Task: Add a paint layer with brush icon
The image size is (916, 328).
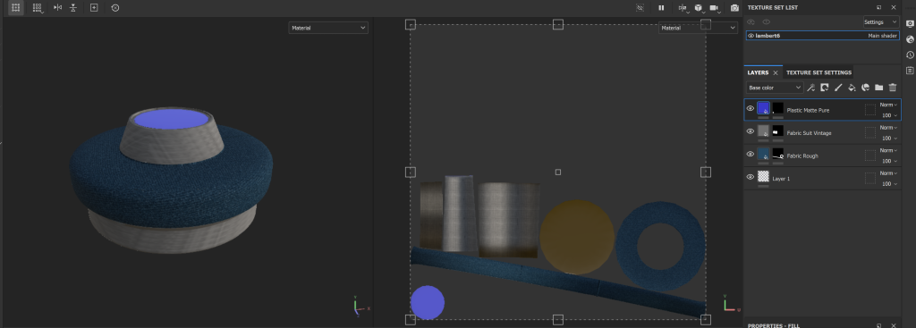Action: (x=837, y=88)
